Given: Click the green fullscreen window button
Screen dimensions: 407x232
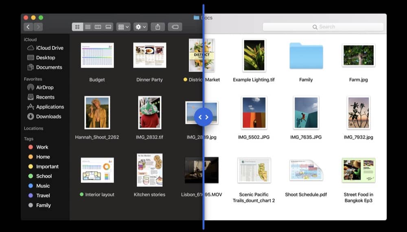Looking at the screenshot, I should 41,17.
